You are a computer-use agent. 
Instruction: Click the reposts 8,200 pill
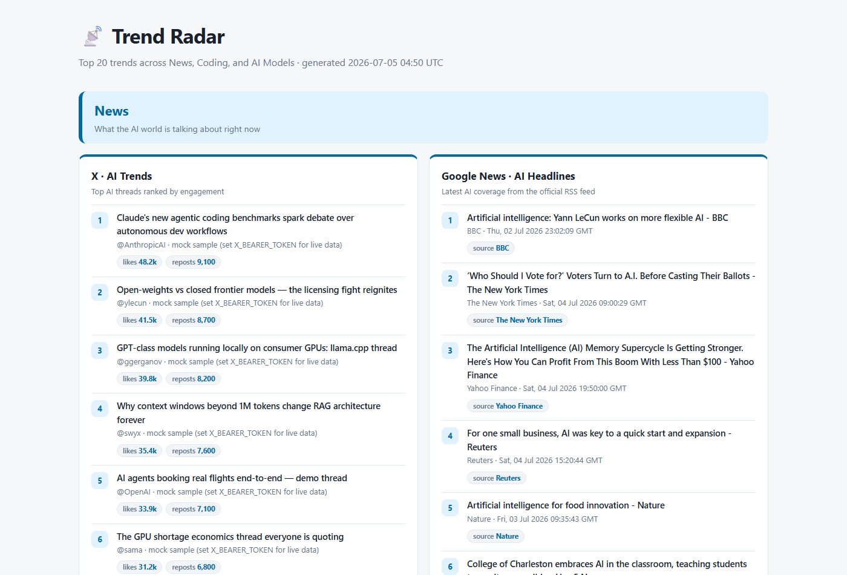pos(193,379)
